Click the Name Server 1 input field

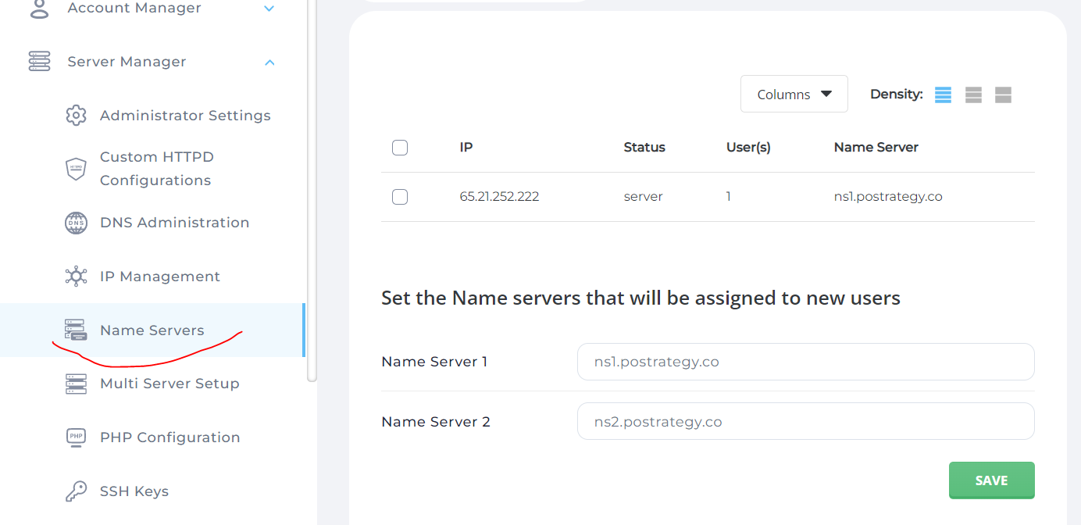(x=805, y=361)
